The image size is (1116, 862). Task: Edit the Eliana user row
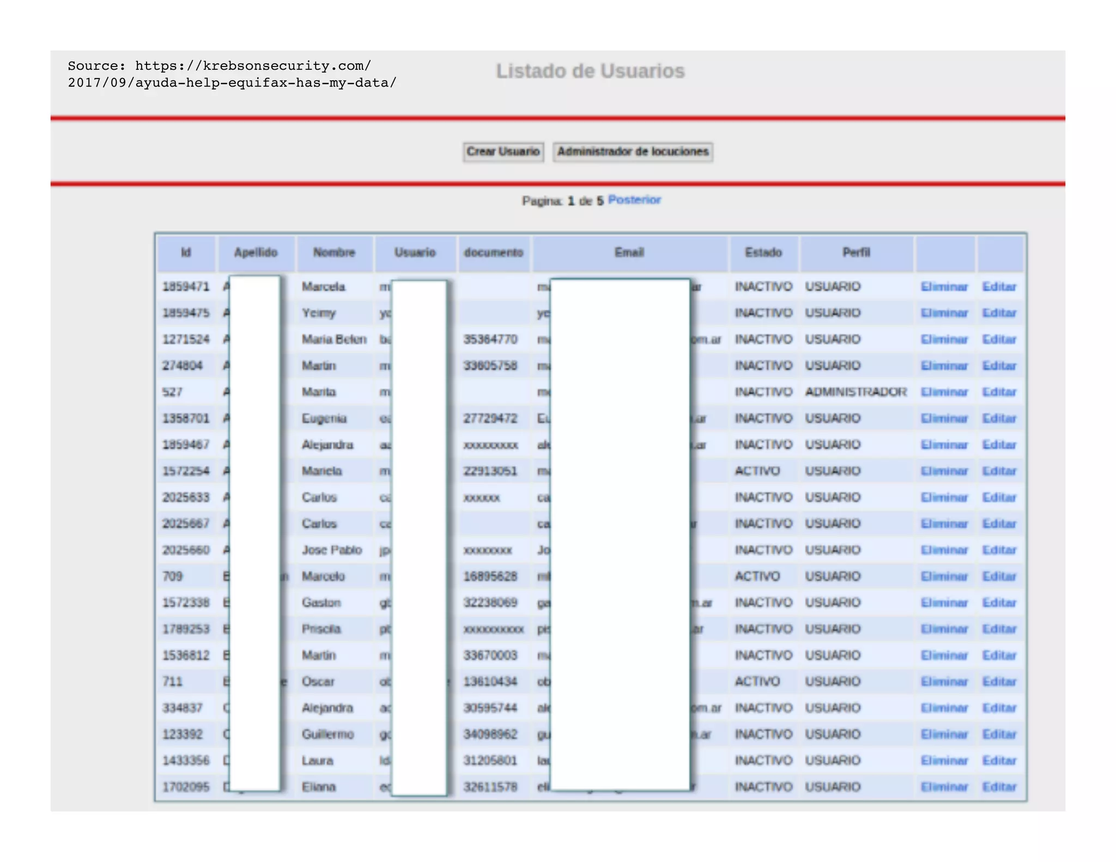click(x=999, y=787)
